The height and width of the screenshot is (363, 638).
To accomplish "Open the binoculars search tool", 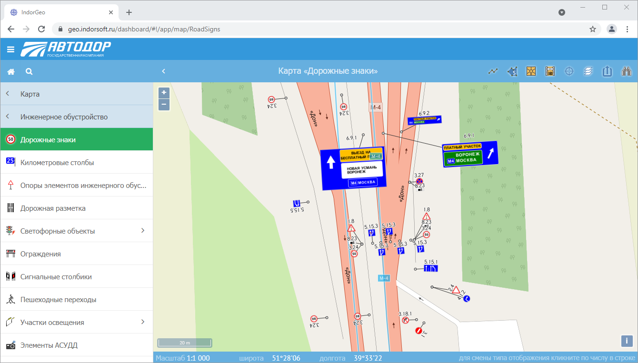I will coord(626,71).
